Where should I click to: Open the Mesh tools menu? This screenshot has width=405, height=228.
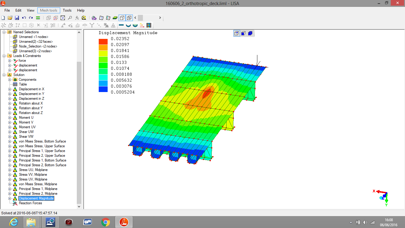[x=49, y=10]
